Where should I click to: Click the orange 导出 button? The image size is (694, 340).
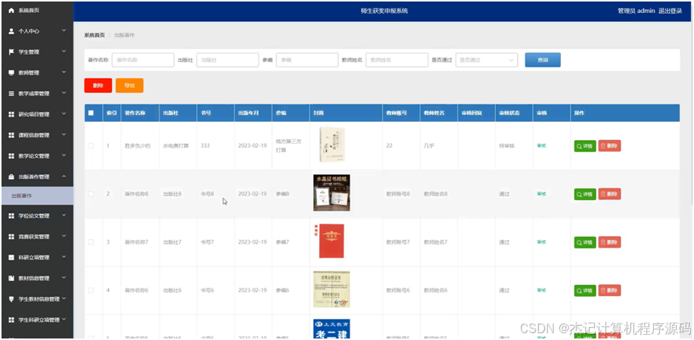pos(129,86)
